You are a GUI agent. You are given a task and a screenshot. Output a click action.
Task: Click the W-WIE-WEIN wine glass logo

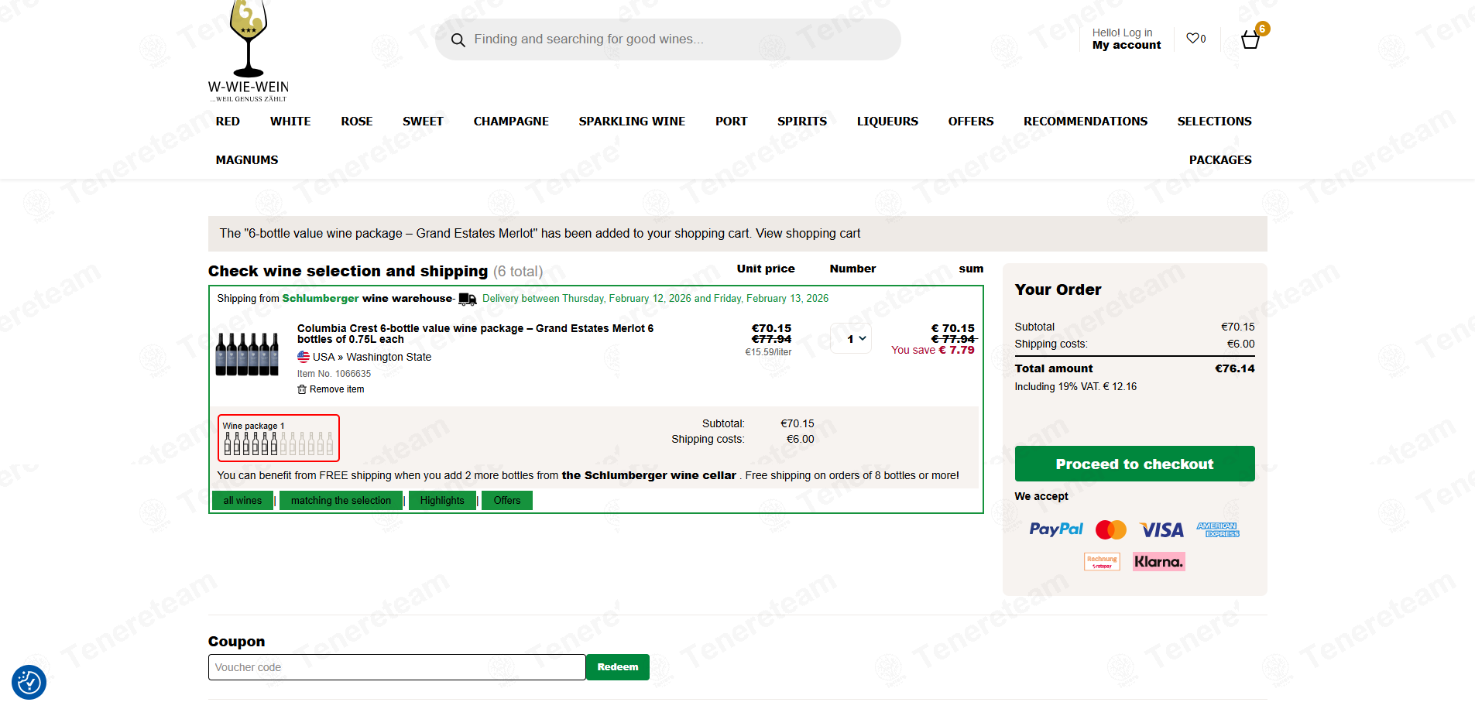(249, 51)
